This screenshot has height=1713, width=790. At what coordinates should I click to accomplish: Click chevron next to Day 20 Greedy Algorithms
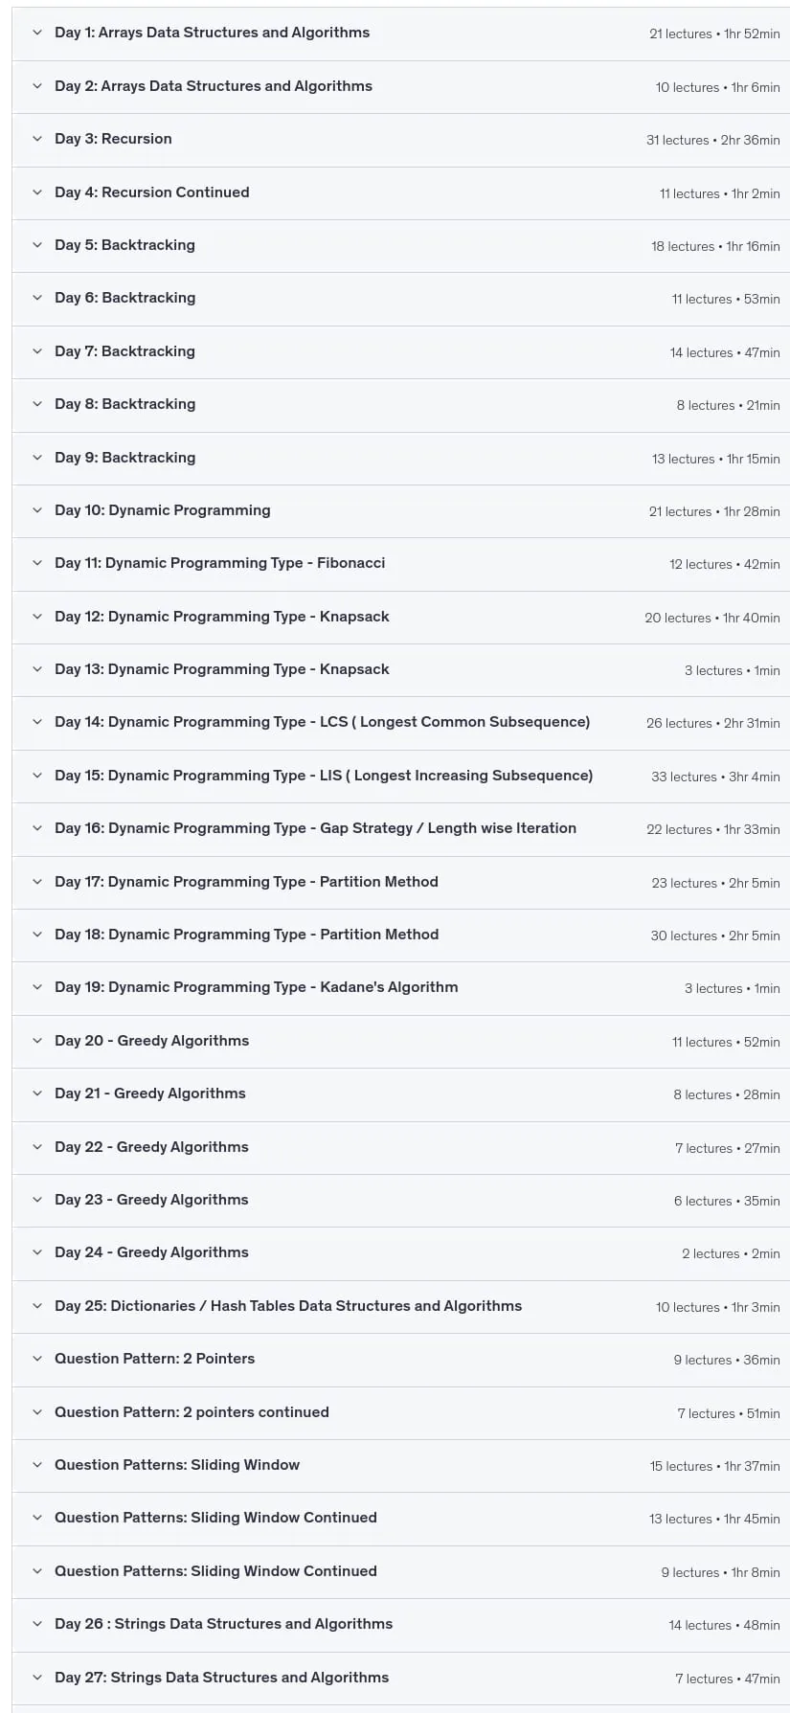tap(37, 1041)
